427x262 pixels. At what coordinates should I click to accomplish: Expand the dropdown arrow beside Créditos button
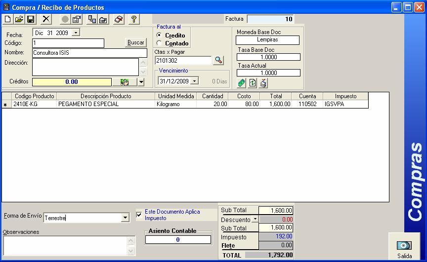pos(141,82)
